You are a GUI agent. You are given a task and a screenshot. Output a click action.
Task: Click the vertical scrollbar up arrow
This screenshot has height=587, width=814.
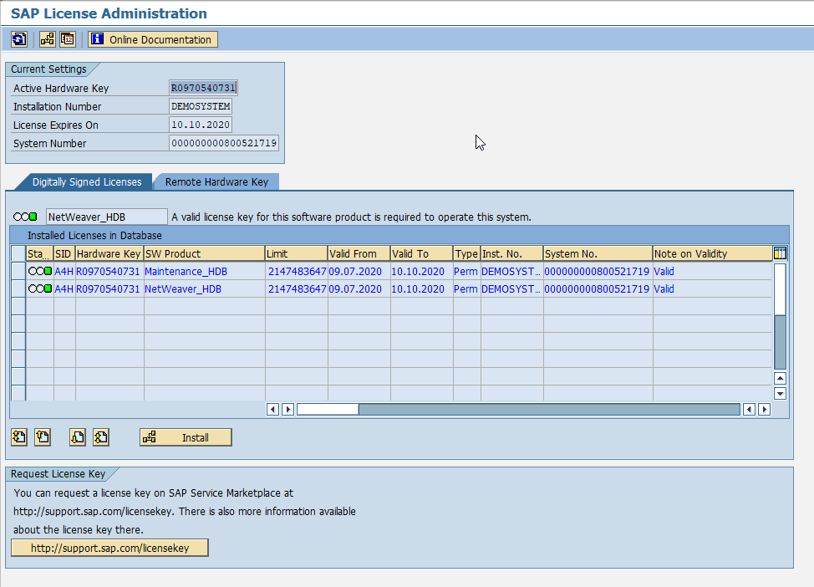[780, 378]
